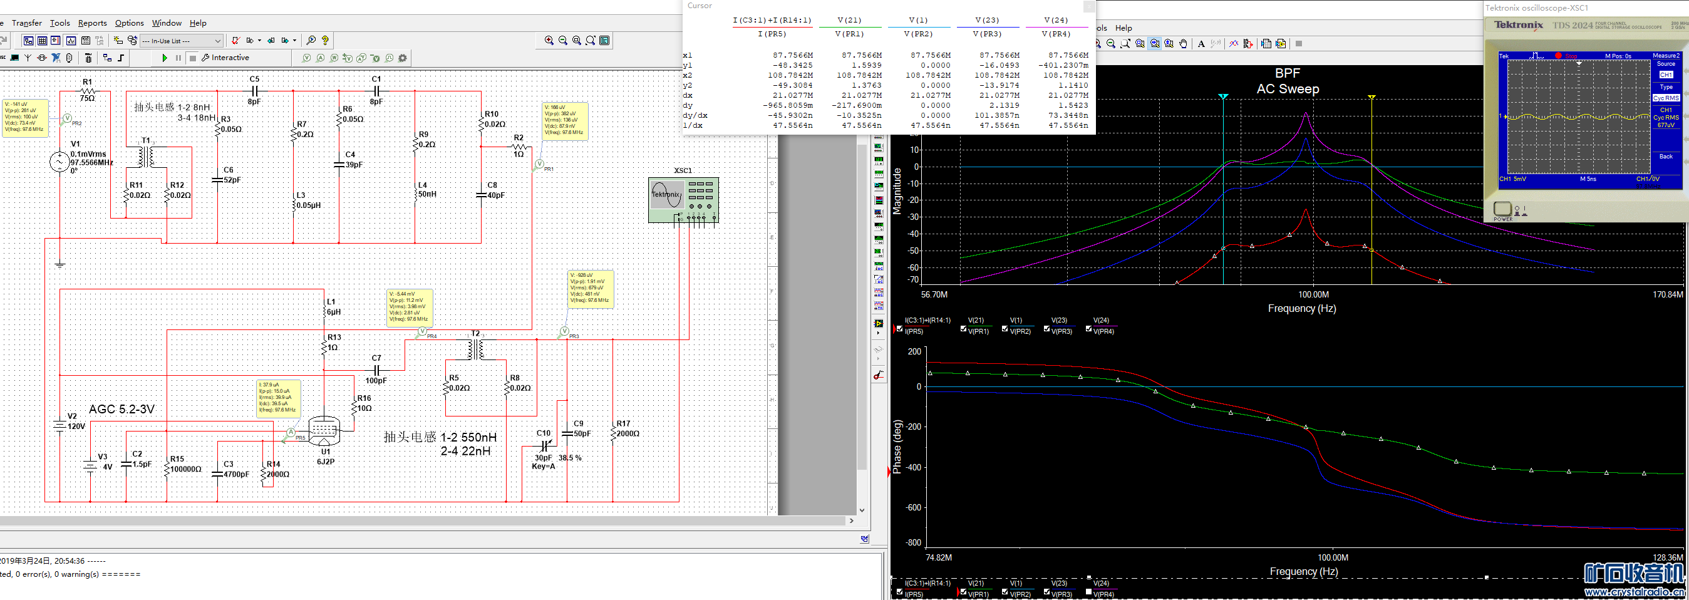This screenshot has width=1689, height=600.
Task: Run the simulation with the green play button
Action: point(165,58)
